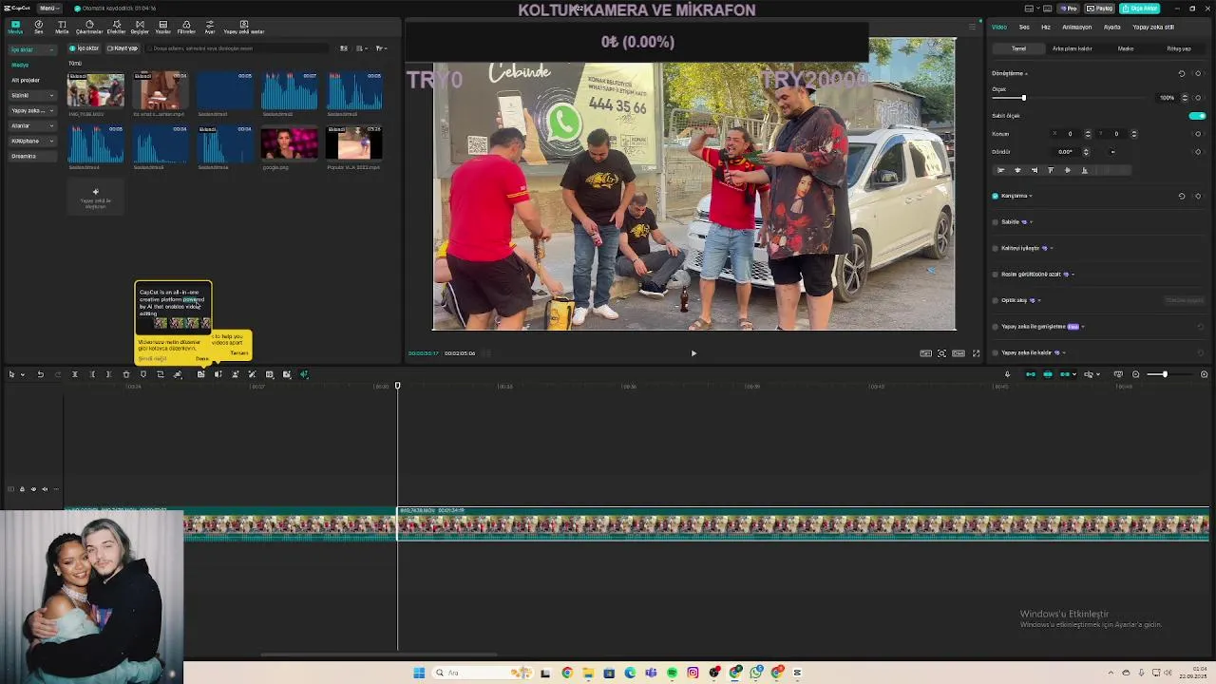The image size is (1216, 684).
Task: Click the marker shield icon in timeline toolbar
Action: [143, 374]
